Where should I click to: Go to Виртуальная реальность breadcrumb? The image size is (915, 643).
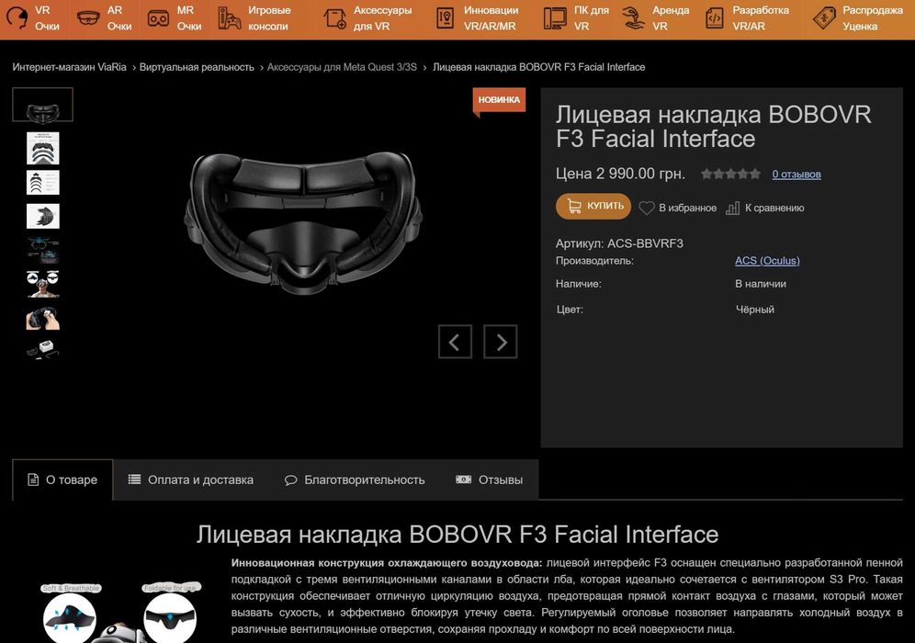pos(197,67)
